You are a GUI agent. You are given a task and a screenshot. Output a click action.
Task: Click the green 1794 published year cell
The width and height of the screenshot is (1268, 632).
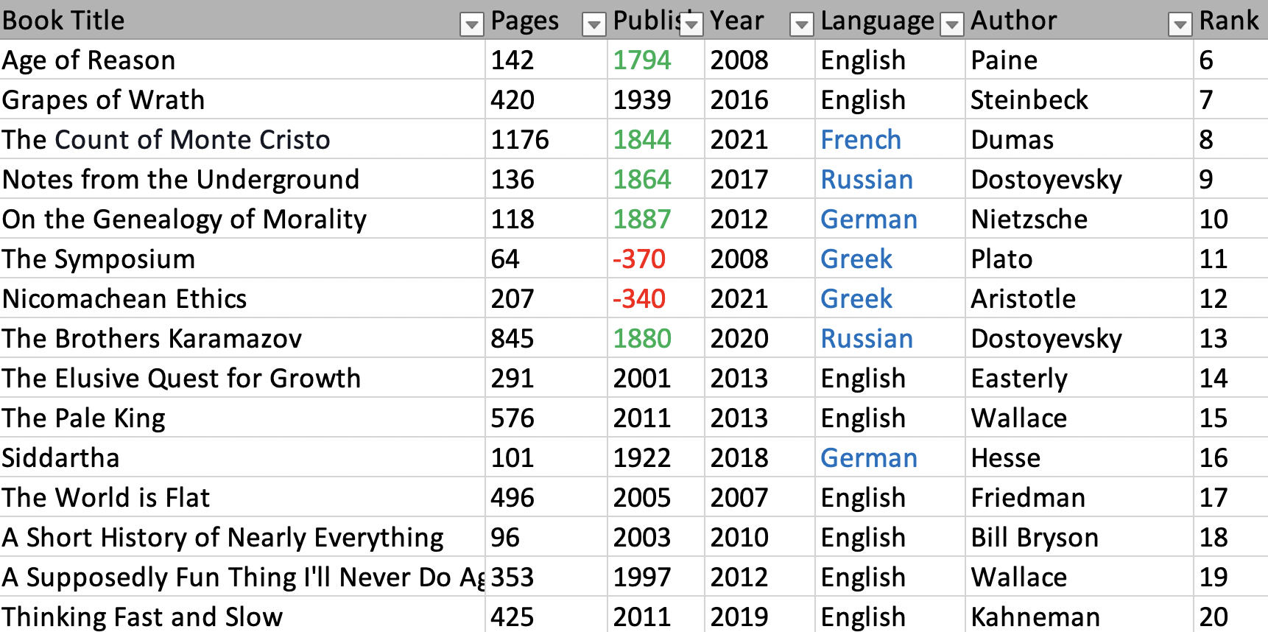click(x=642, y=60)
